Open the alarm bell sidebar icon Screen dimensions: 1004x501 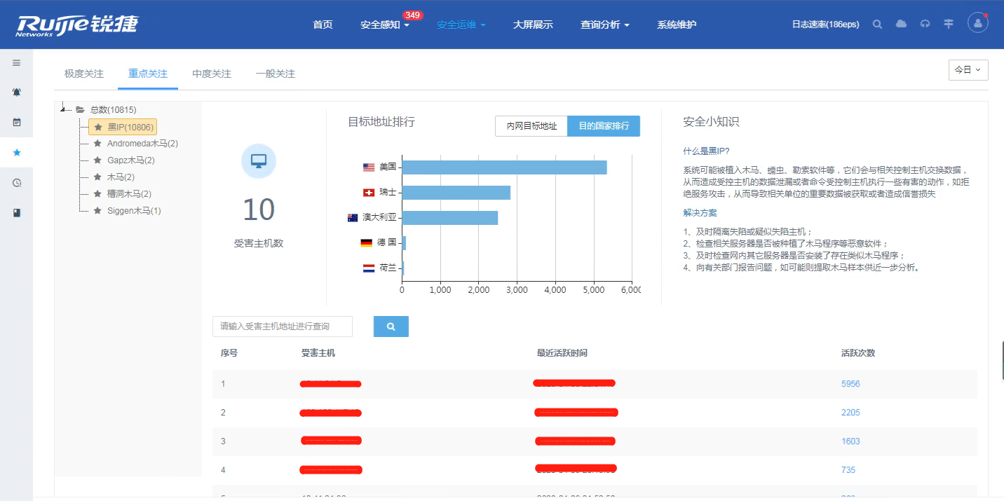point(16,92)
